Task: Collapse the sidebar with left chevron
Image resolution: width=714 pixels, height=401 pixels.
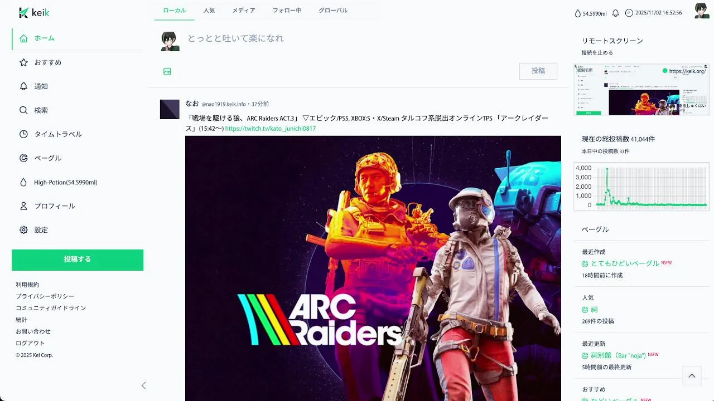Action: [143, 385]
